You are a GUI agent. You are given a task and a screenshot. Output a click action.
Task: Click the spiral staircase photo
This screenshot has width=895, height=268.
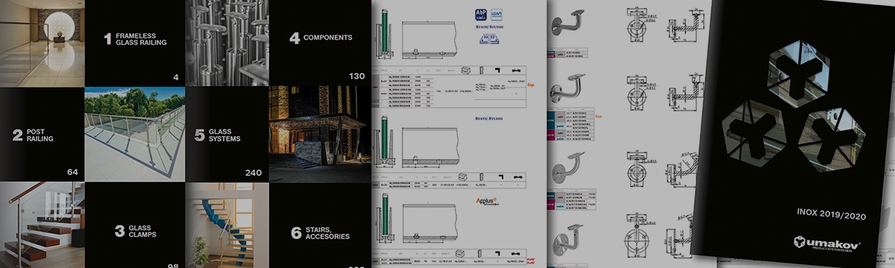[226, 226]
